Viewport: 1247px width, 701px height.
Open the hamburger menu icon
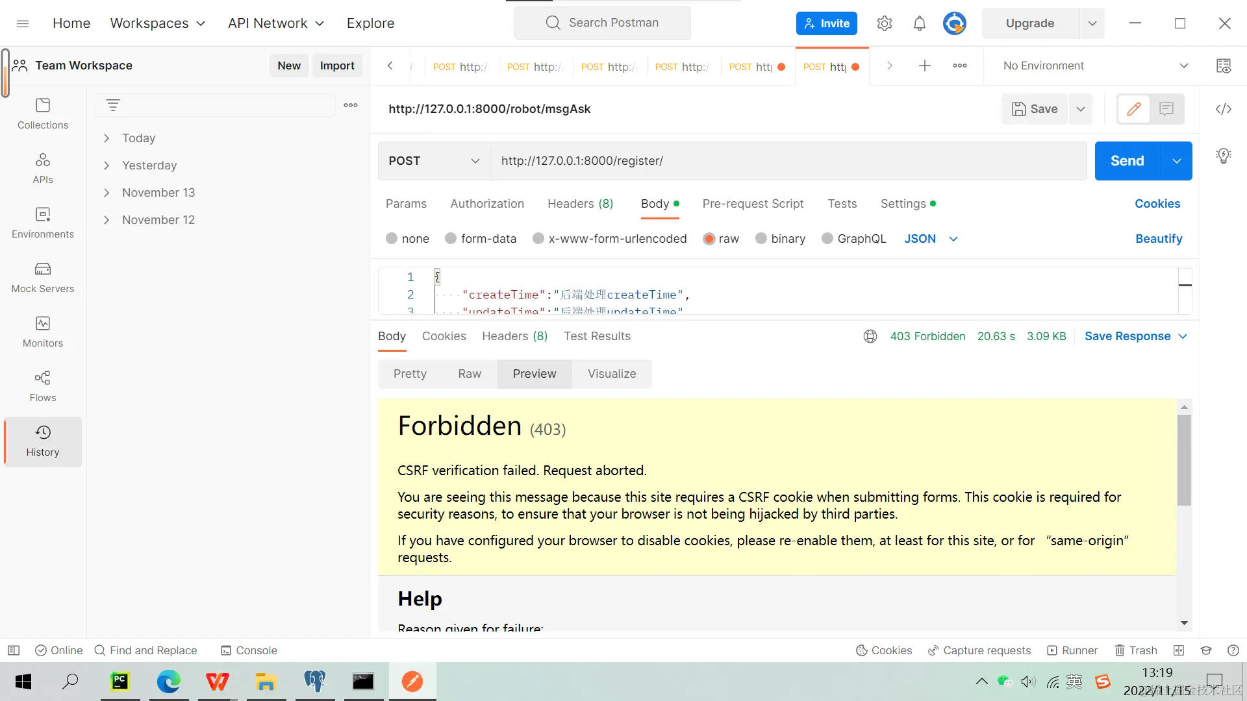point(23,23)
